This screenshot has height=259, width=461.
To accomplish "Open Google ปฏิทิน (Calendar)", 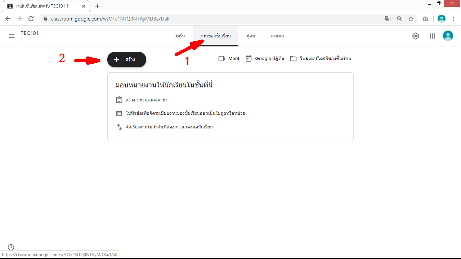I will (265, 59).
